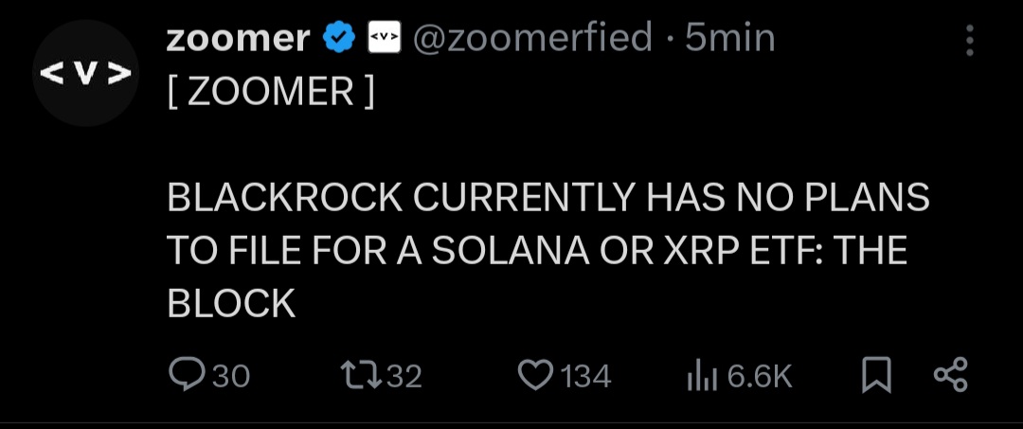
Task: Open the three-dot more options menu
Action: pyautogui.click(x=970, y=41)
